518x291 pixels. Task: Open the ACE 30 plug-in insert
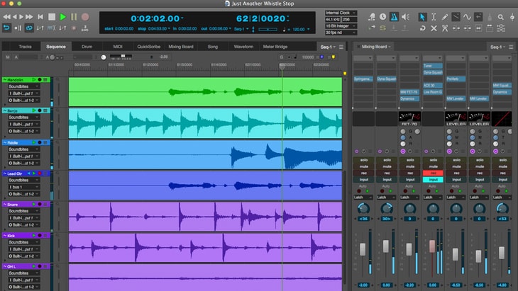click(433, 86)
